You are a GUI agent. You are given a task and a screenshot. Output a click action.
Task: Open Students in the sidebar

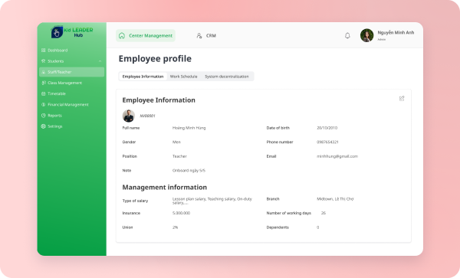pos(71,61)
